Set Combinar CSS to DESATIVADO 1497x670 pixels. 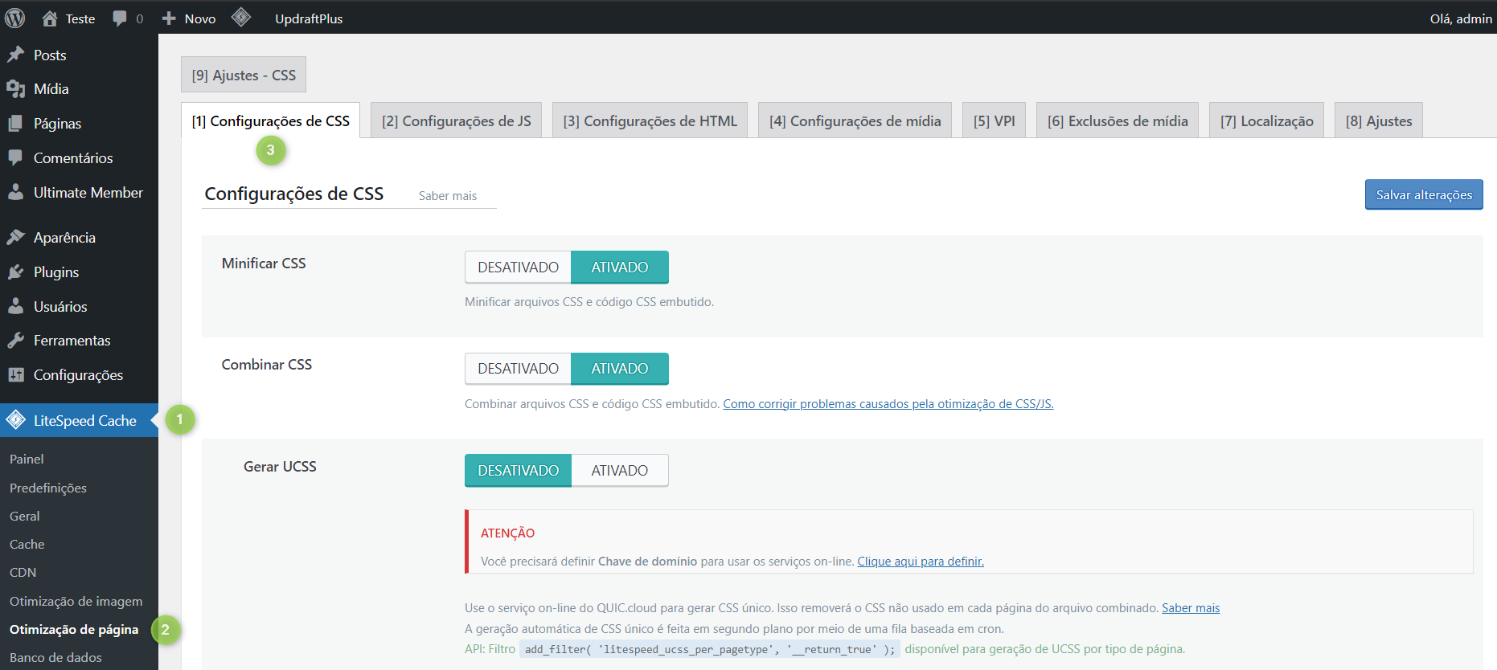click(x=518, y=369)
